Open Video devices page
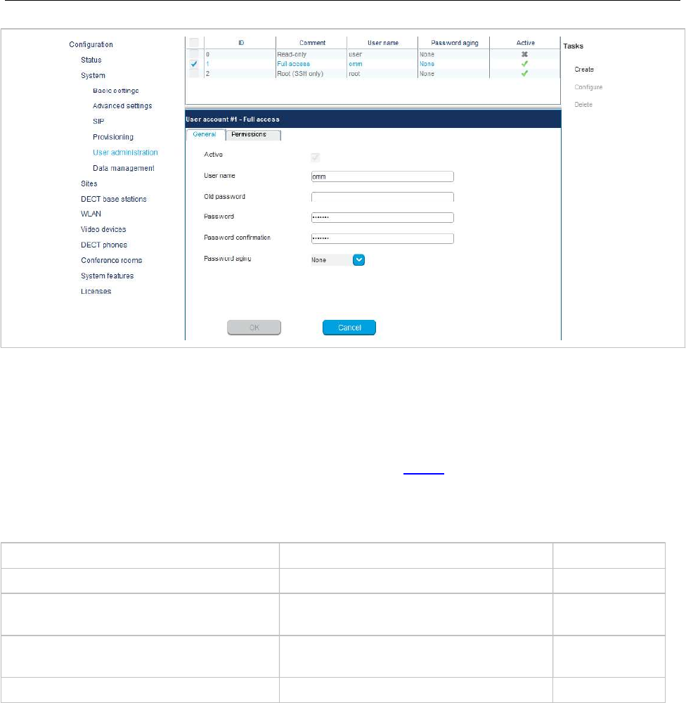Screen dimensions: 686x703 103,230
